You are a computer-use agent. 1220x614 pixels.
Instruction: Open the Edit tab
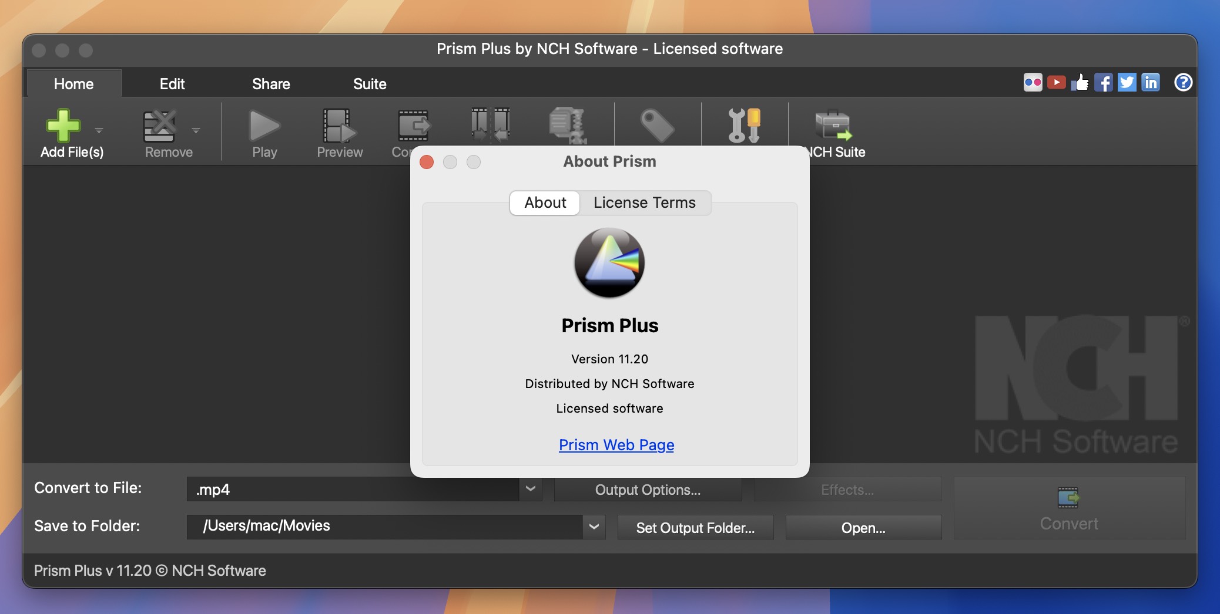tap(172, 84)
